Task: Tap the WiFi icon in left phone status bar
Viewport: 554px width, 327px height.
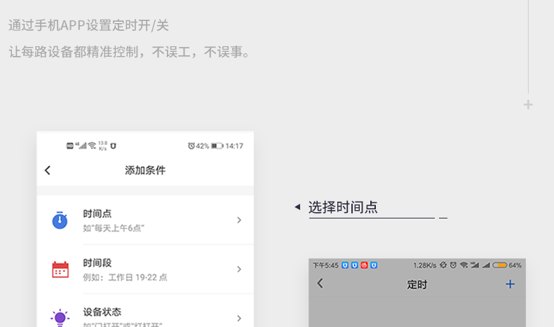Action: point(92,146)
